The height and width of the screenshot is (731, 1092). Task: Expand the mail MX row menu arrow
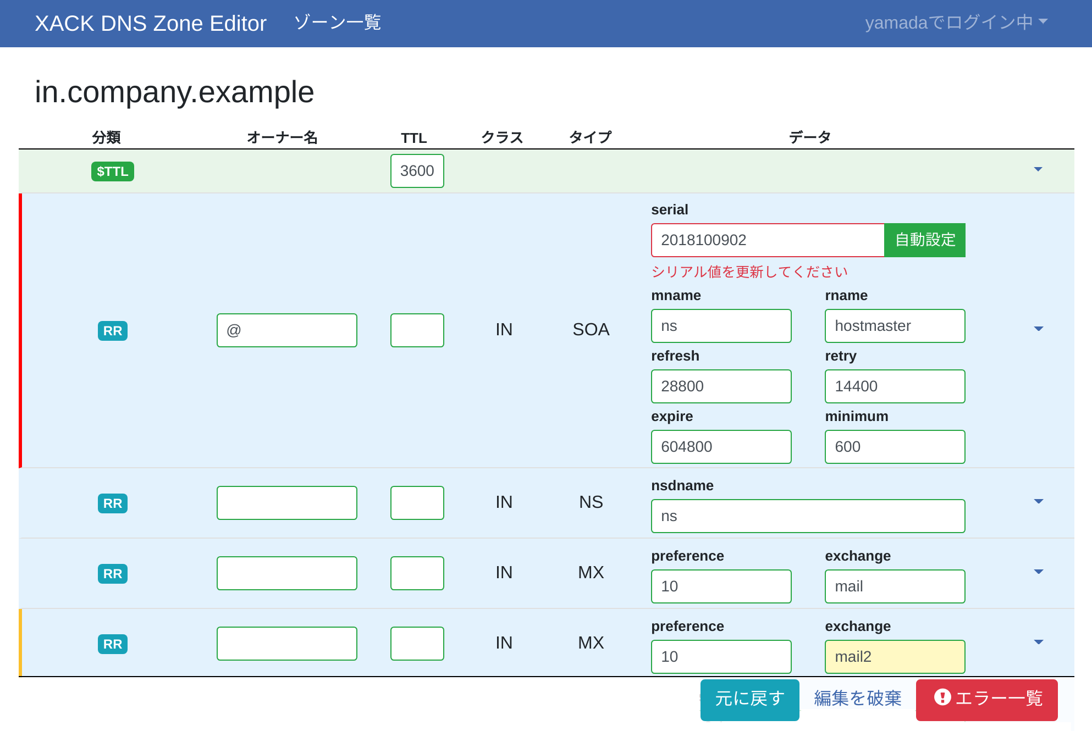point(1038,572)
